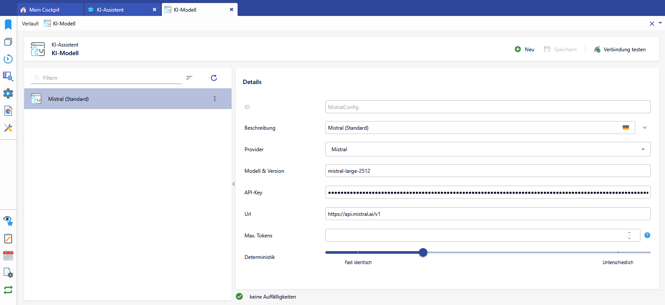Screen dimensions: 665x305
Task: Click the blue help icon beside Max. Tokens
Action: tap(647, 235)
